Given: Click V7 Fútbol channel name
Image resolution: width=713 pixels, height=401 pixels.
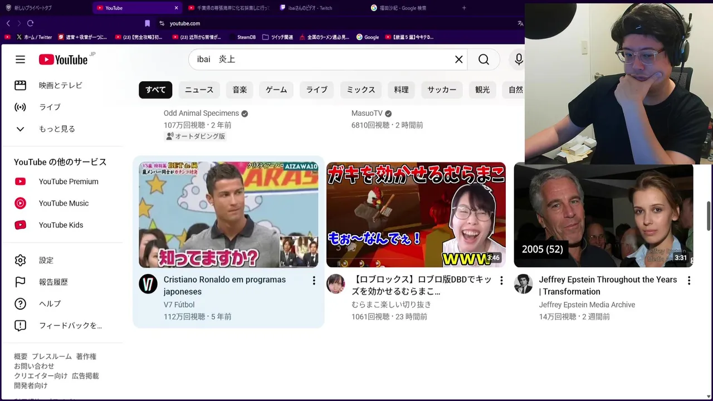Looking at the screenshot, I should click(179, 305).
